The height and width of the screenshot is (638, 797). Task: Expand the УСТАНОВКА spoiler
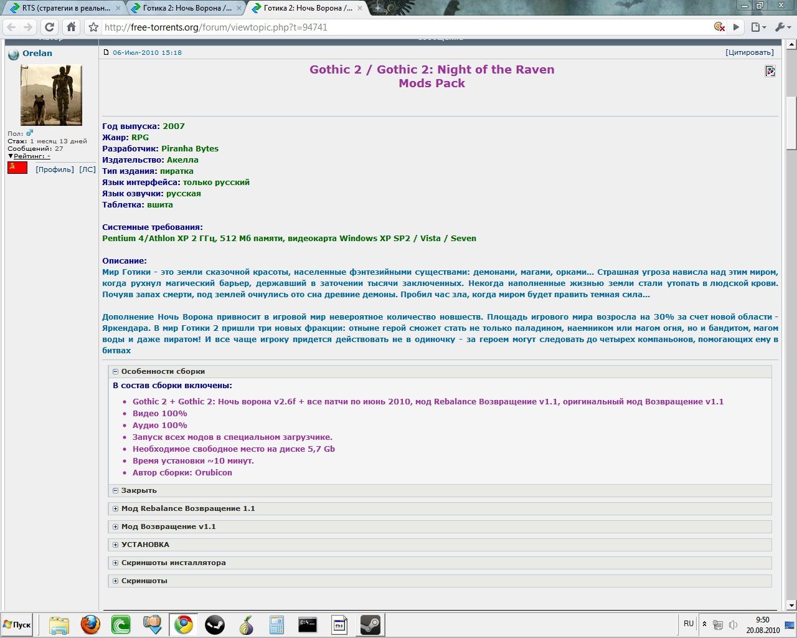[x=440, y=545]
